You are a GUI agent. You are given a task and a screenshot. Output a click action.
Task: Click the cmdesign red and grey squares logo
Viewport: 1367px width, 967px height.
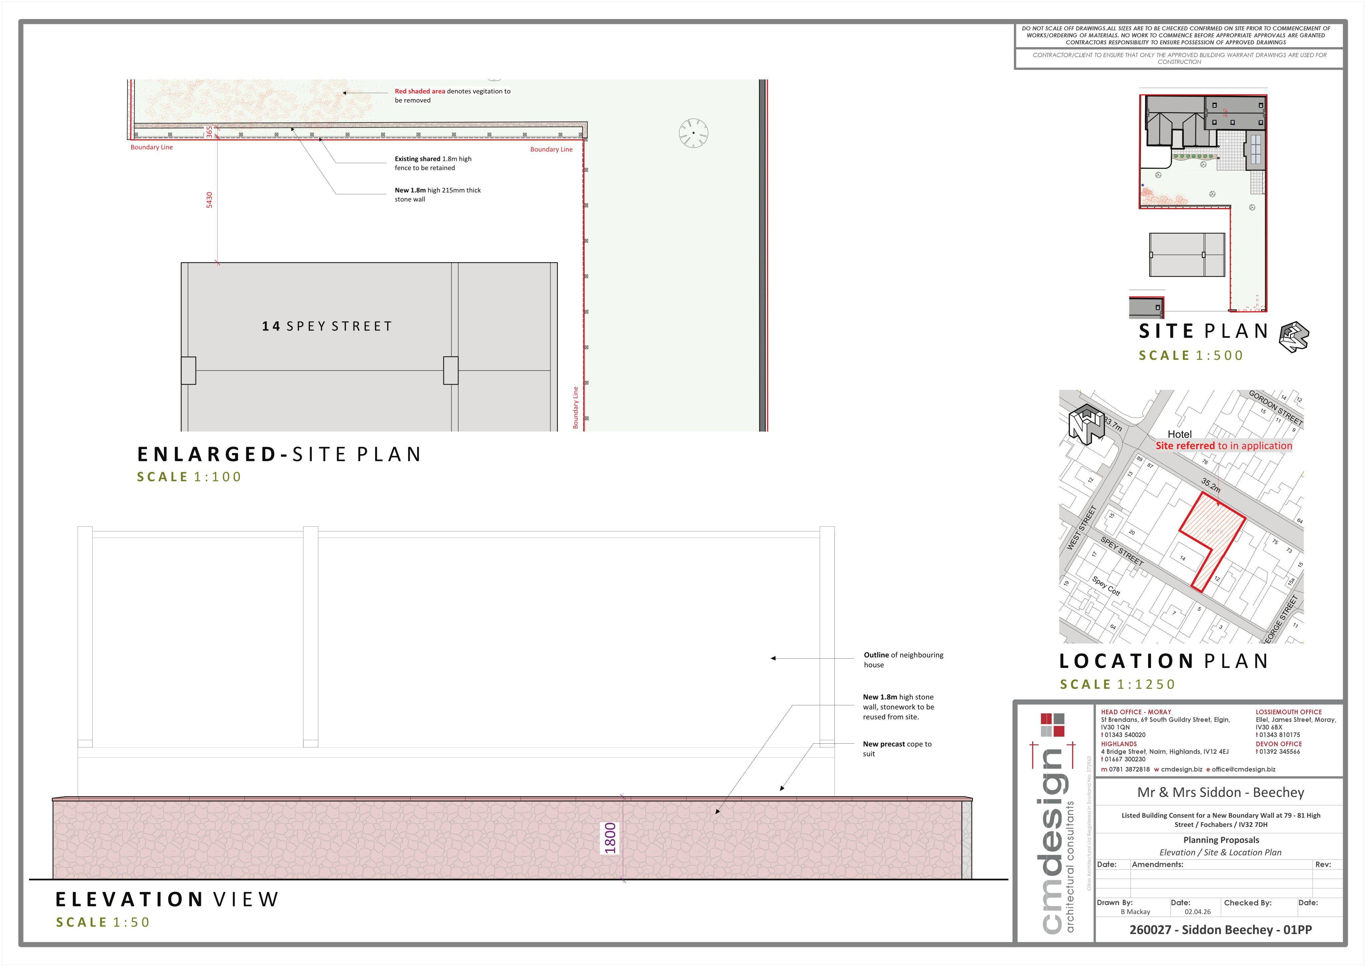[x=1053, y=725]
